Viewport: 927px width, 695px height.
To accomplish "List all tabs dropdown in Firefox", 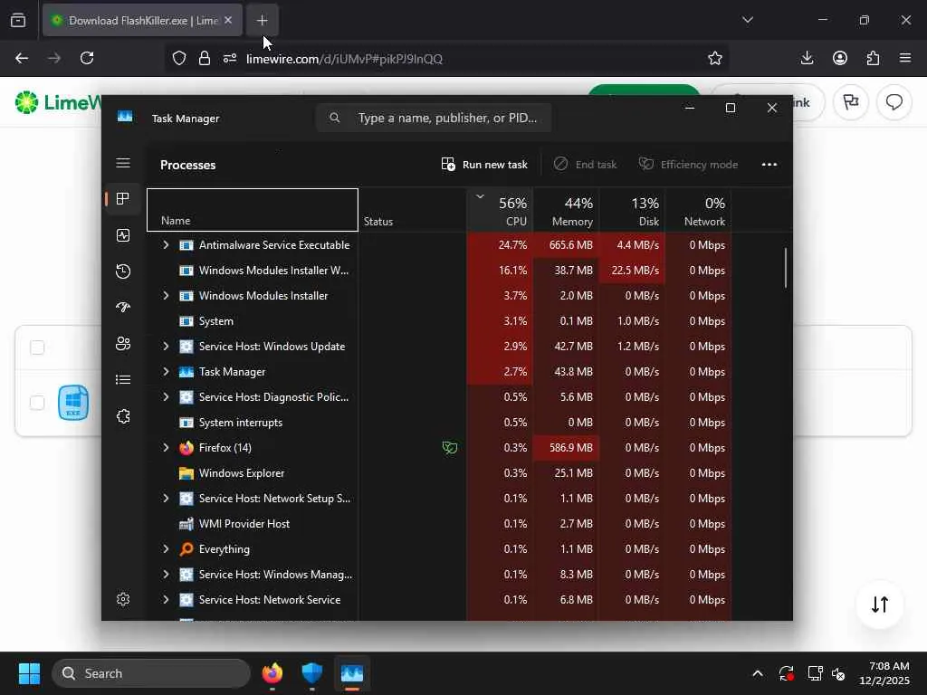I will [x=747, y=20].
